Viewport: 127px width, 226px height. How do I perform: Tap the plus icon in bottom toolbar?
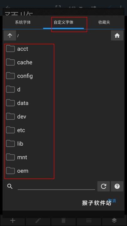[13, 220]
